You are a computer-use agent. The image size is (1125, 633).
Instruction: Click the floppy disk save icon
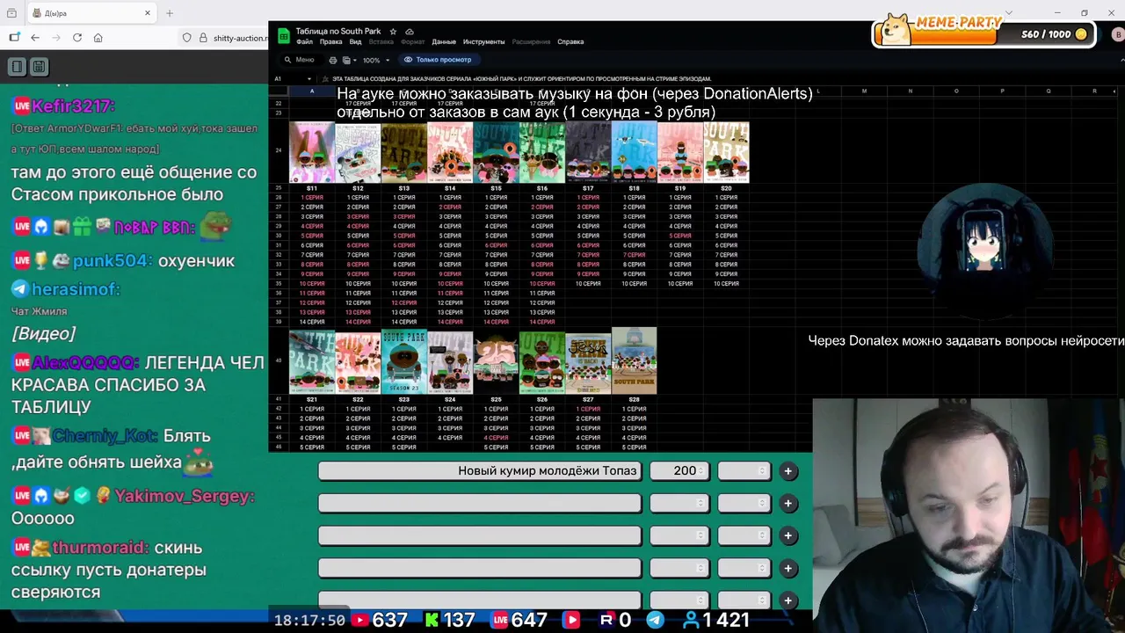(x=39, y=67)
